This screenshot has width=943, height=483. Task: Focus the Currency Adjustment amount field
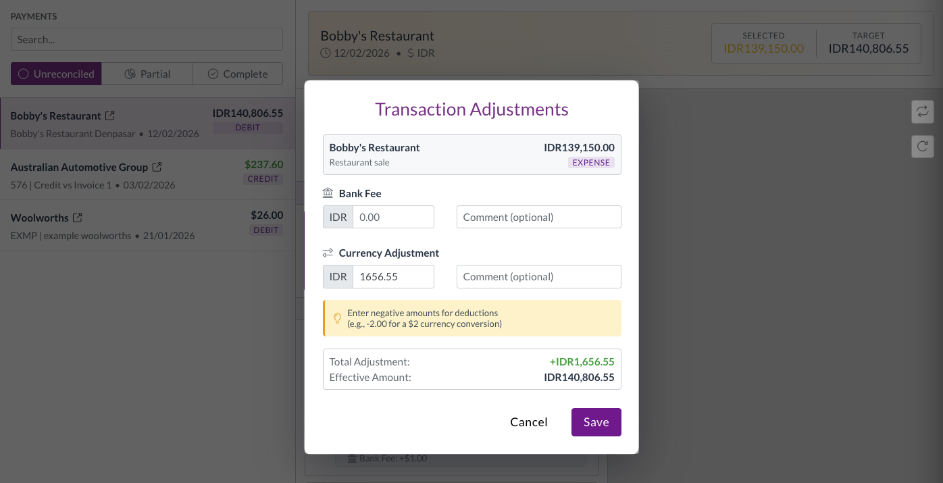[x=393, y=277]
